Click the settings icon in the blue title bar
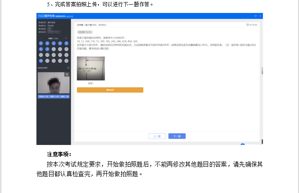Image resolution: width=299 pixels, height=193 pixels. 255,16
